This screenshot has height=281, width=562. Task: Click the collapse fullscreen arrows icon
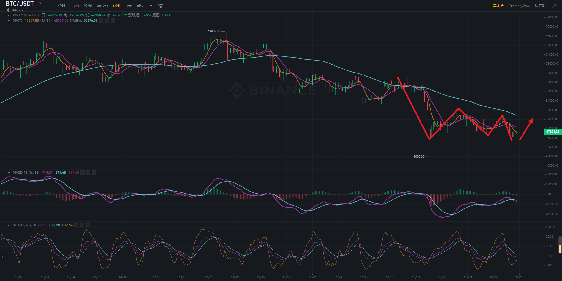[x=554, y=6]
